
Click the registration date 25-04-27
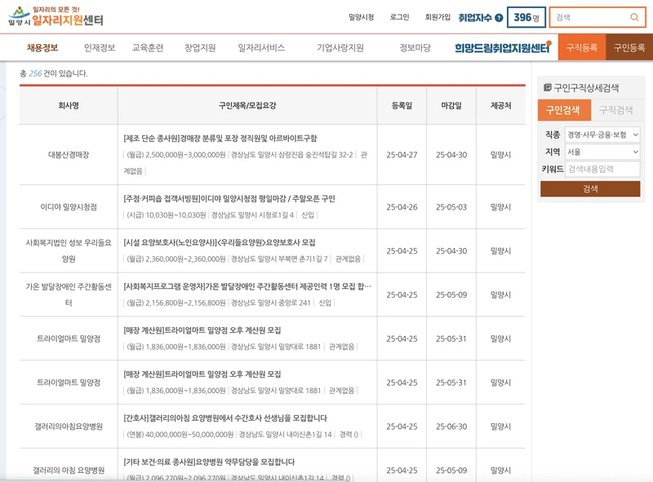point(402,155)
